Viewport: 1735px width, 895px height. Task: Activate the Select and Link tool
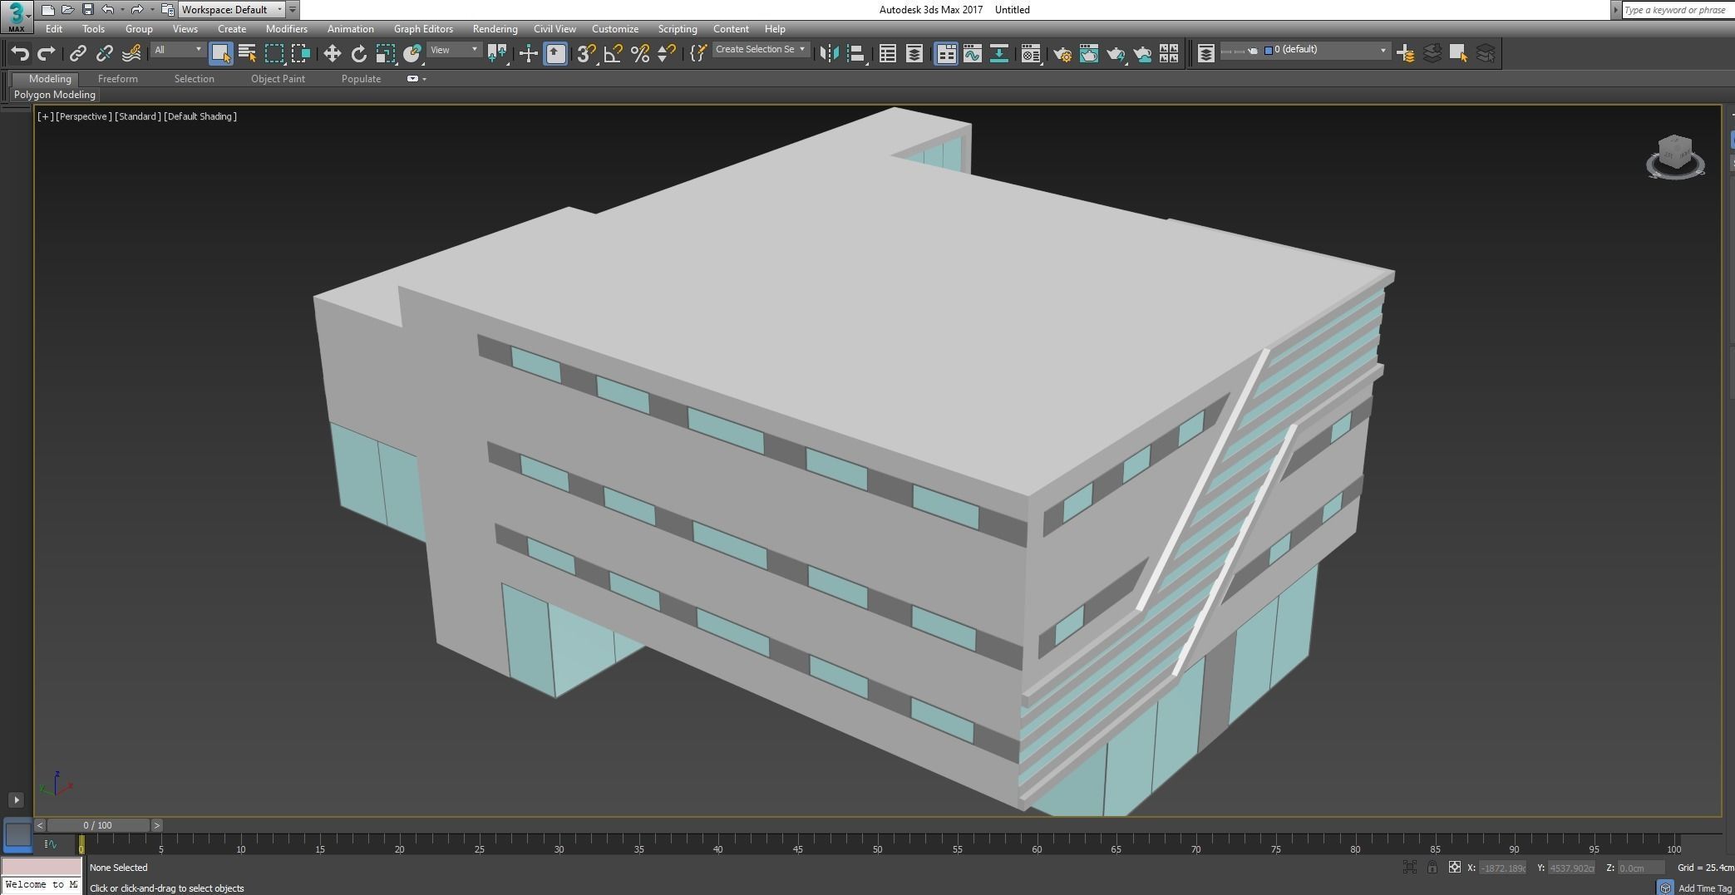[x=77, y=53]
